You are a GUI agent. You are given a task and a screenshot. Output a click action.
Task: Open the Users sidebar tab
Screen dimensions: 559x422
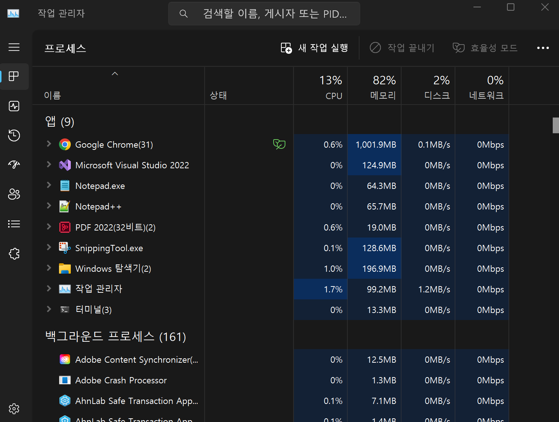[14, 194]
